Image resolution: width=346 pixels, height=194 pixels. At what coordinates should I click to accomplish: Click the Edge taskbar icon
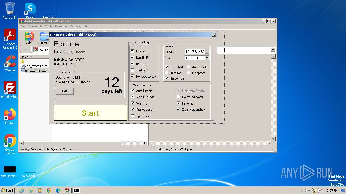[58, 190]
